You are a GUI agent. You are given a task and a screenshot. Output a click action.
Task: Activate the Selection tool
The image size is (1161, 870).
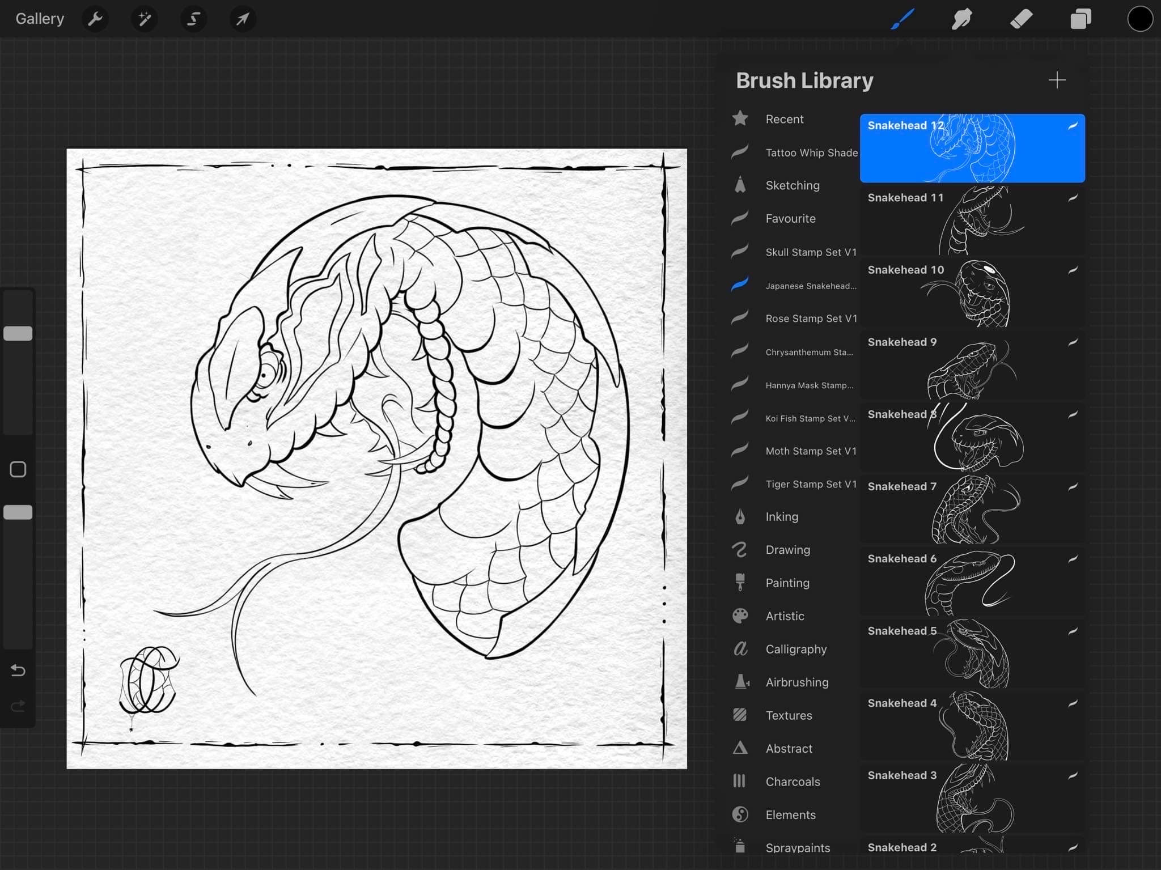click(193, 19)
